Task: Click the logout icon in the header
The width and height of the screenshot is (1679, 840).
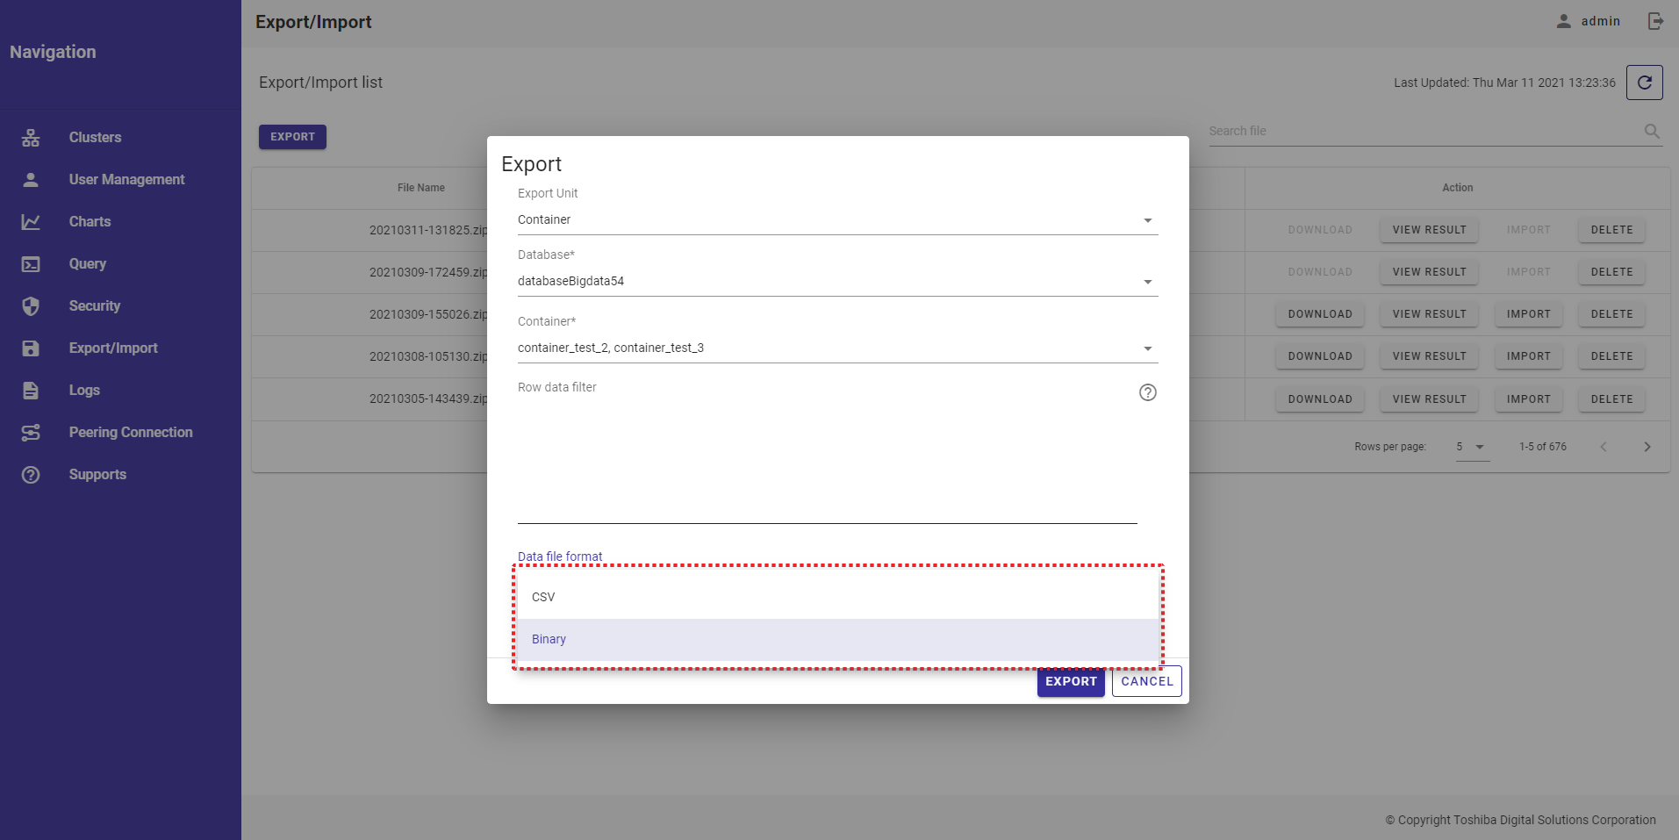Action: pos(1655,21)
